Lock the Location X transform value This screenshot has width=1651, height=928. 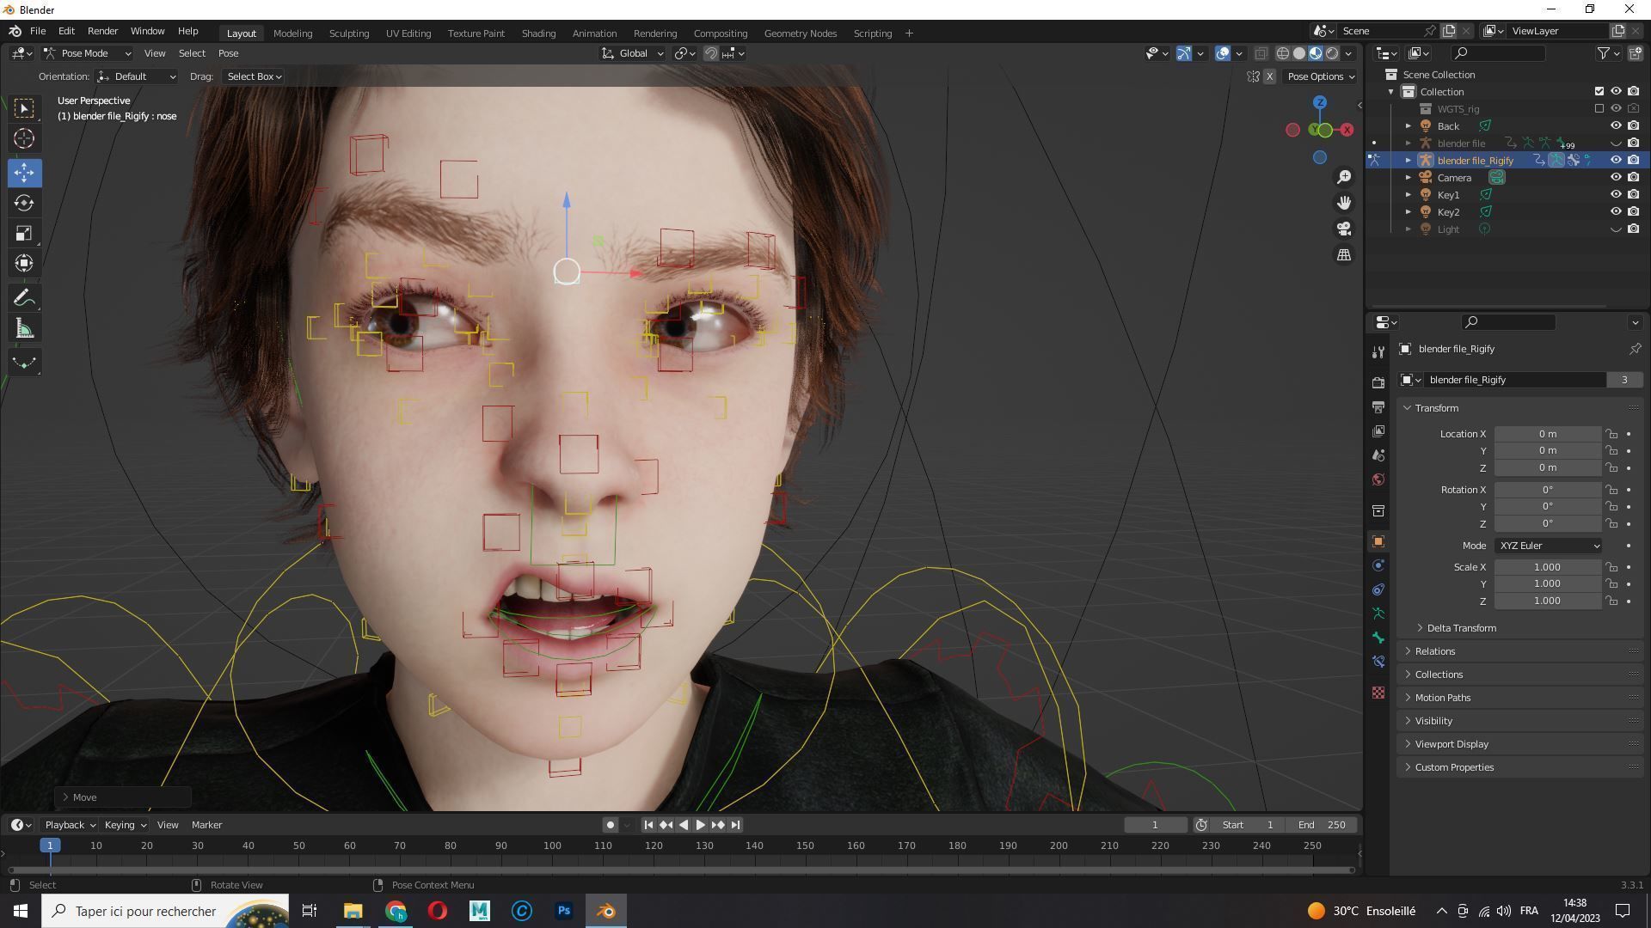pyautogui.click(x=1611, y=434)
